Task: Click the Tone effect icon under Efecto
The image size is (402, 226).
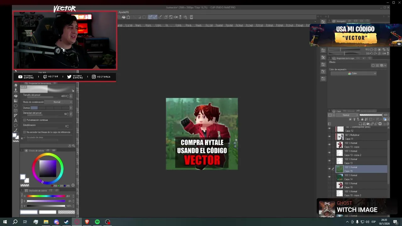Action: click(377, 65)
